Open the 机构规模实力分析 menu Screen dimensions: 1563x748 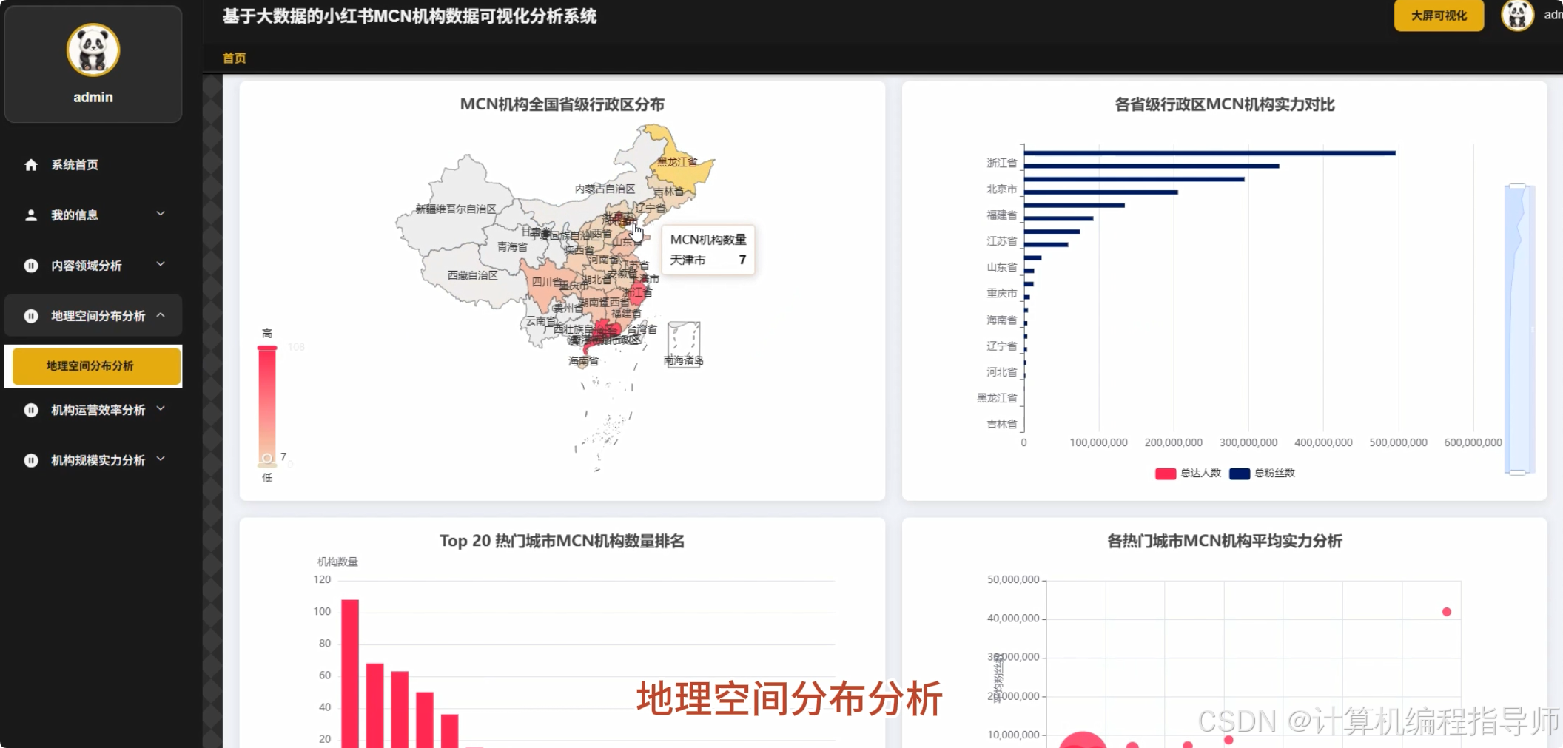click(93, 460)
